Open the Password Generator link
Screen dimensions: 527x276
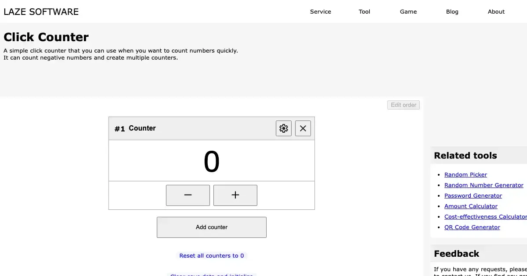[x=473, y=196]
